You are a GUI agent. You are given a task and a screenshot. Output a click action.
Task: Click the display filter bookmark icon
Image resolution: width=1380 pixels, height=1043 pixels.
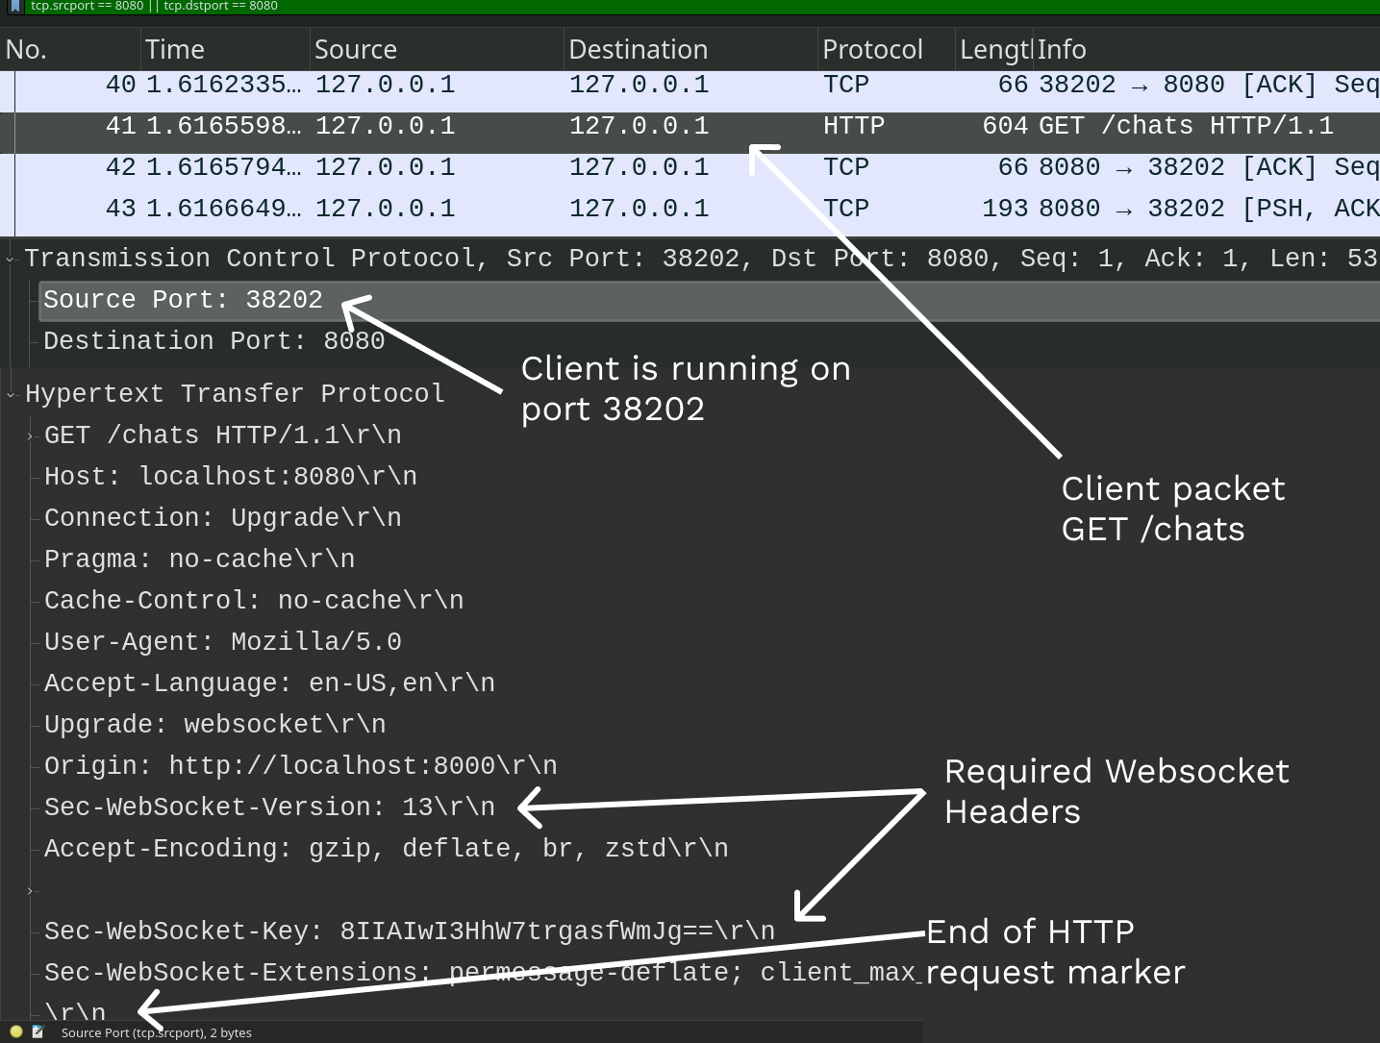(14, 6)
